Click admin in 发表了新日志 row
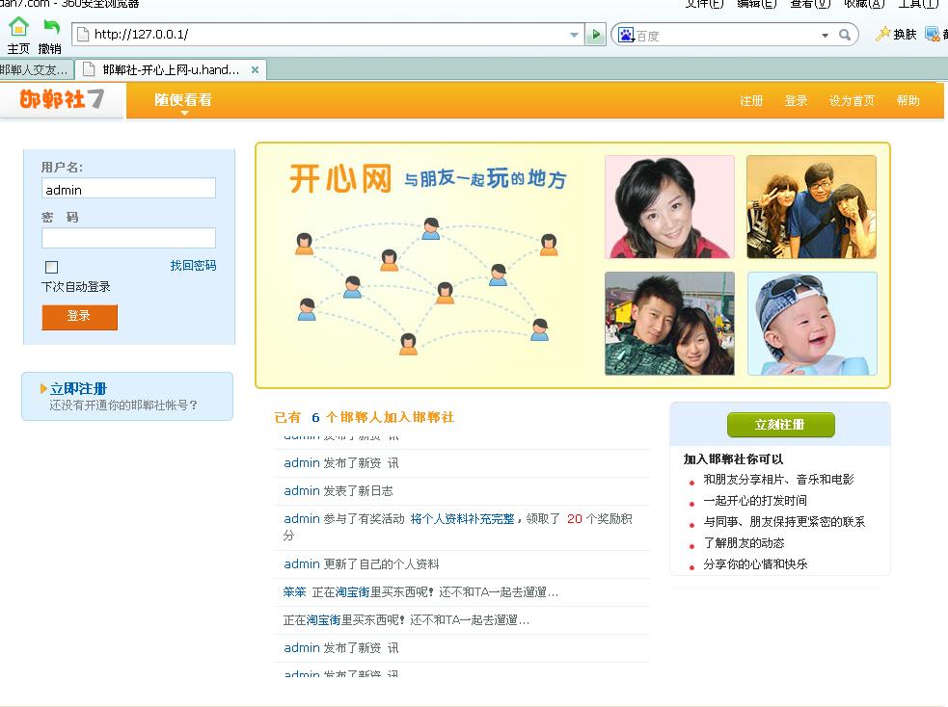Viewport: 948px width, 707px height. click(x=302, y=491)
